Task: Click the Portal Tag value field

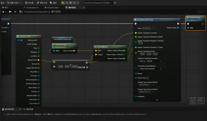Action: click(x=147, y=78)
